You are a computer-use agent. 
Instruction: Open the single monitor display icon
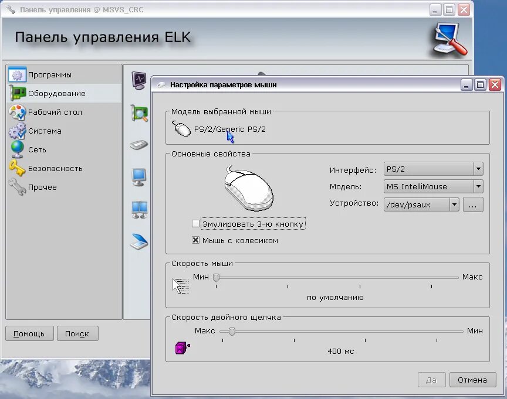coord(139,177)
